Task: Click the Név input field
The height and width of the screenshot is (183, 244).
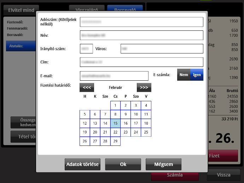Action: point(141,35)
